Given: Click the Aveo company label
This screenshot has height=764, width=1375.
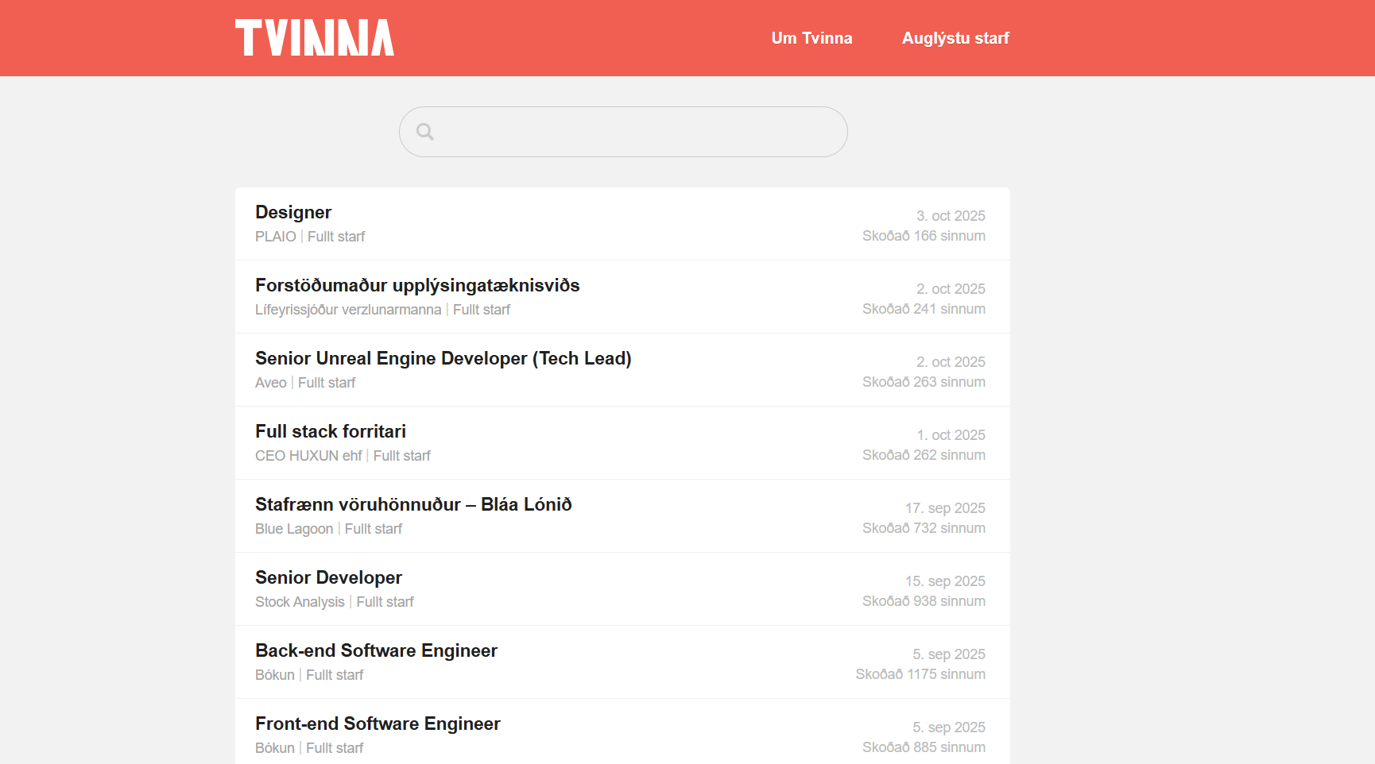Looking at the screenshot, I should point(270,382).
